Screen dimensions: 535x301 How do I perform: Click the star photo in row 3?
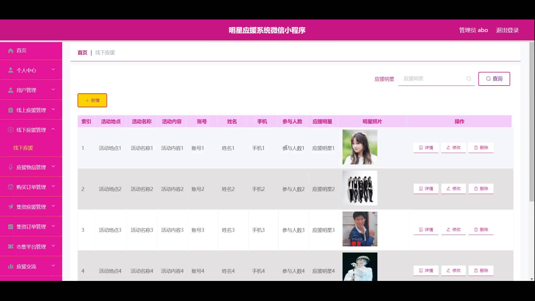click(x=360, y=229)
